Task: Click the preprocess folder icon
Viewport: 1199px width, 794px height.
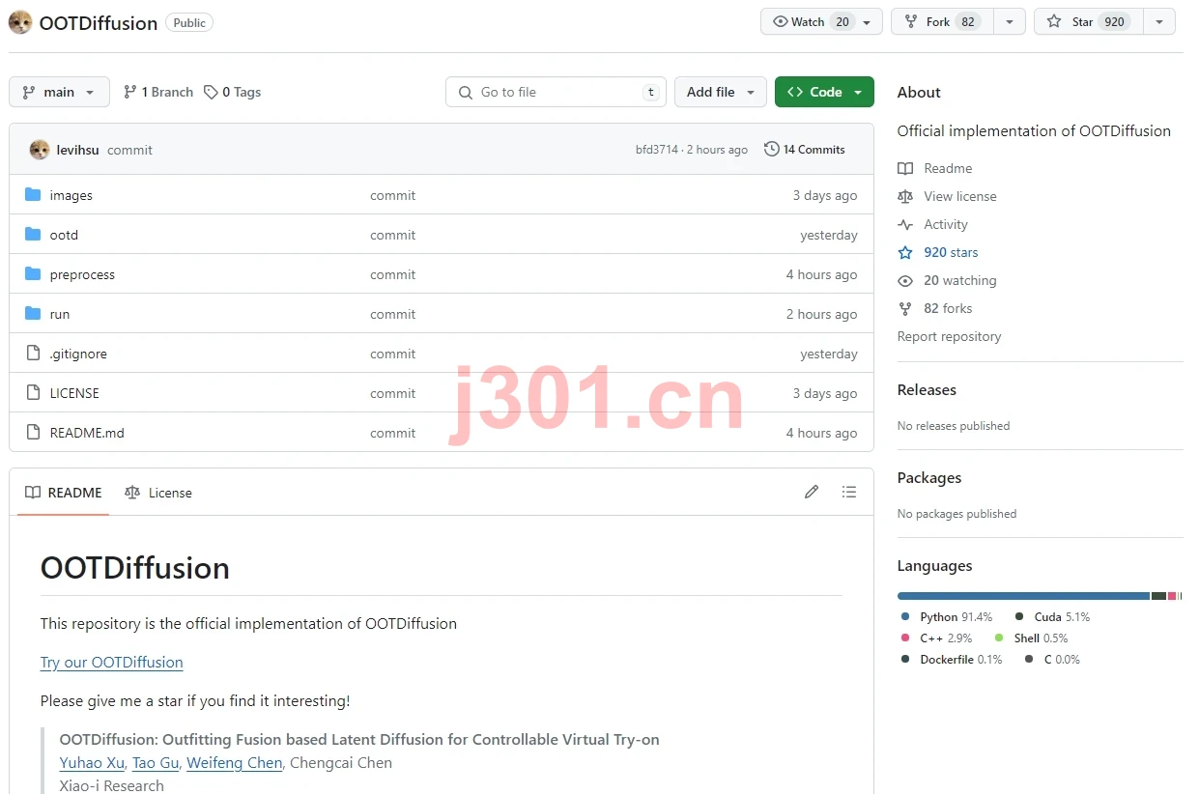Action: pos(33,274)
